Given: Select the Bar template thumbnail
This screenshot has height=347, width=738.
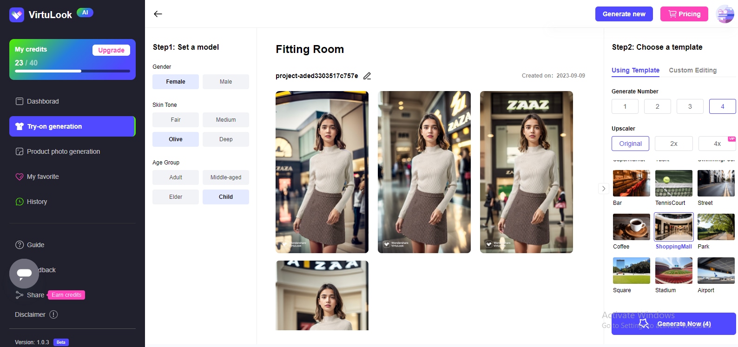Looking at the screenshot, I should point(632,183).
